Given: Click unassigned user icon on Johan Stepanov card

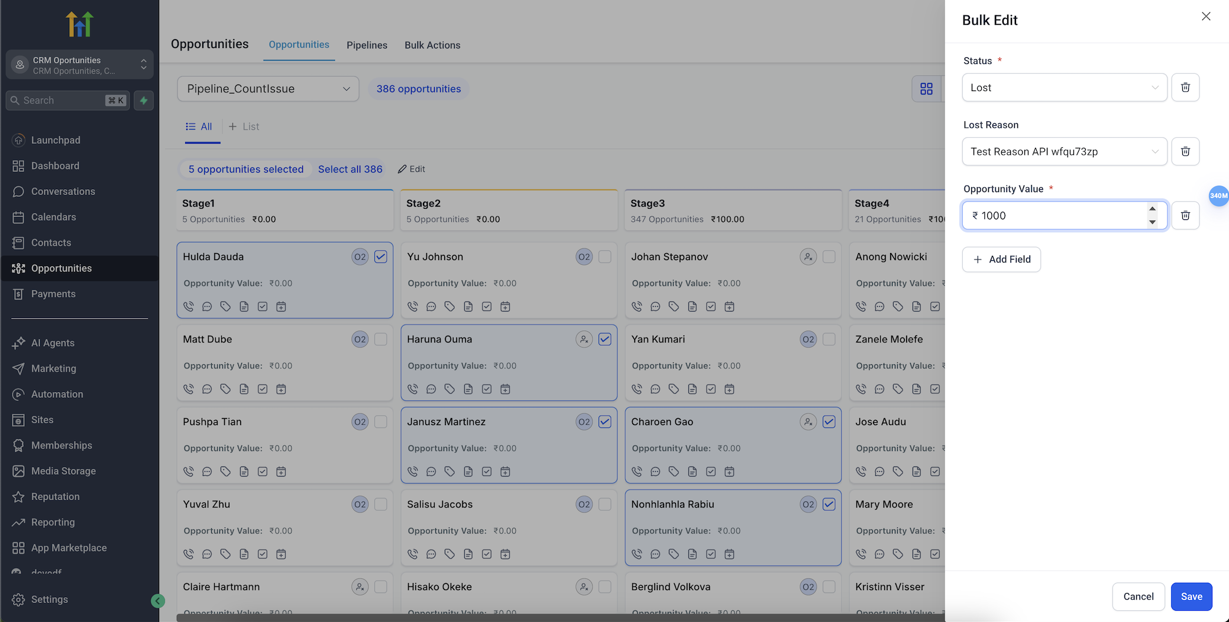Looking at the screenshot, I should click(x=808, y=257).
